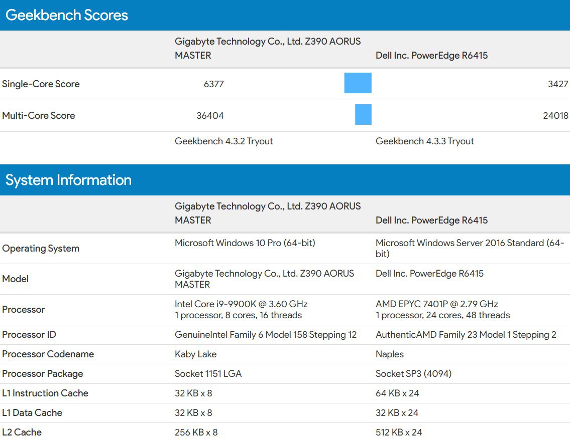Click Dell PowerEdge R6415 header in Geekbench Scores
The height and width of the screenshot is (439, 570).
(431, 56)
